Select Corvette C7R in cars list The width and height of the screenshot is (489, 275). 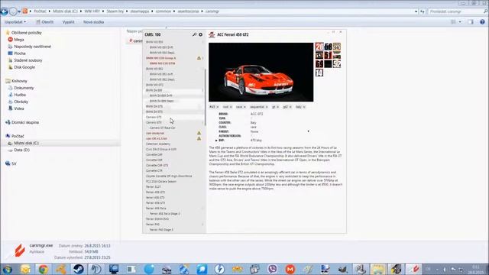(154, 171)
